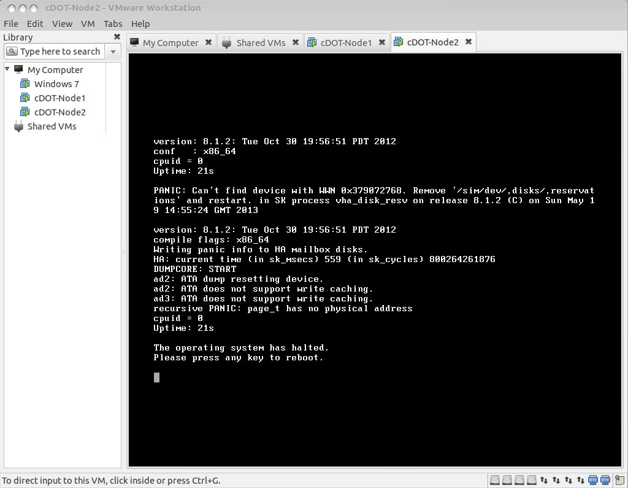This screenshot has width=628, height=488.
Task: Click the cDOT-Node1 VM icon in Library
Action: 25,98
